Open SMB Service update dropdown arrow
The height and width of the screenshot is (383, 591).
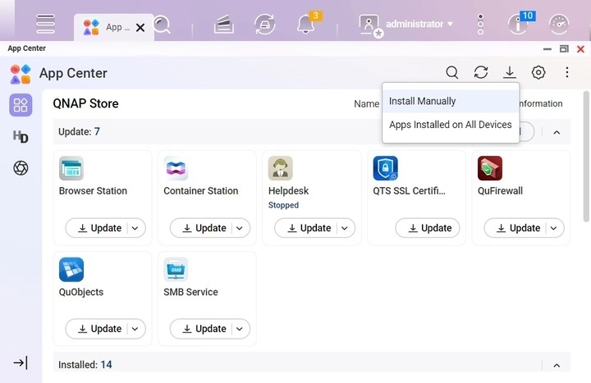(x=240, y=329)
